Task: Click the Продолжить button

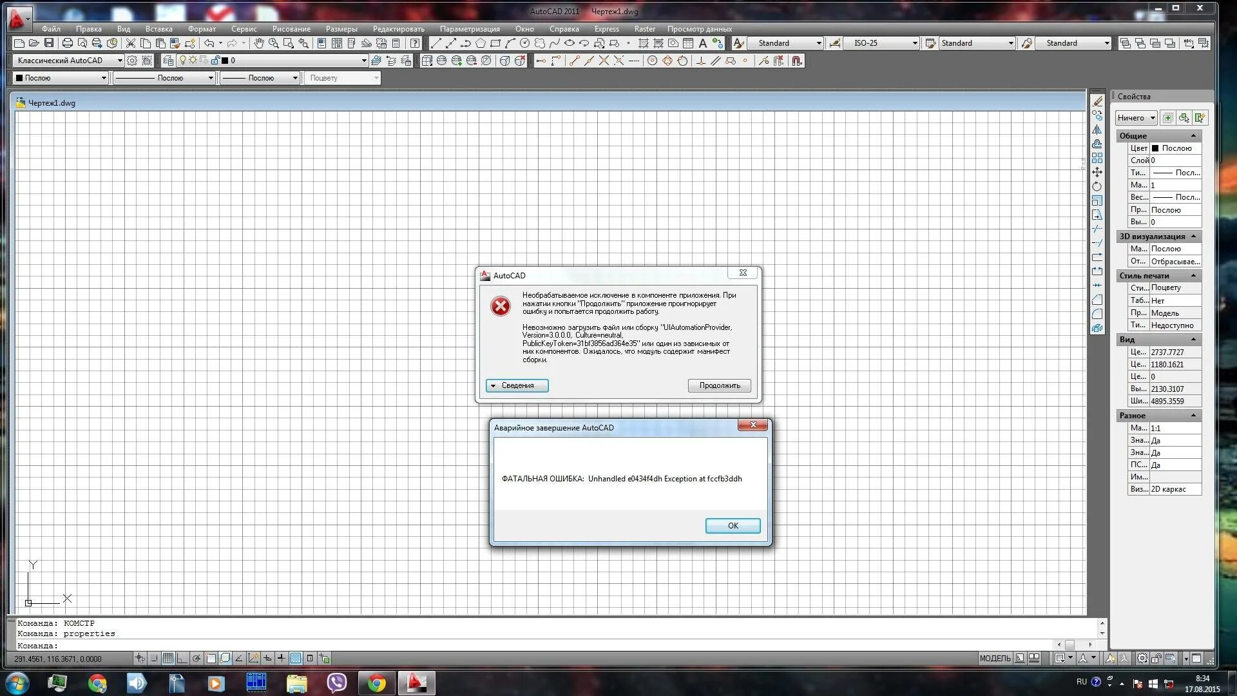Action: pyautogui.click(x=719, y=385)
